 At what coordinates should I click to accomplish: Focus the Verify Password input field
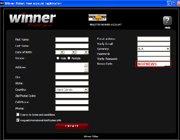point(154,59)
